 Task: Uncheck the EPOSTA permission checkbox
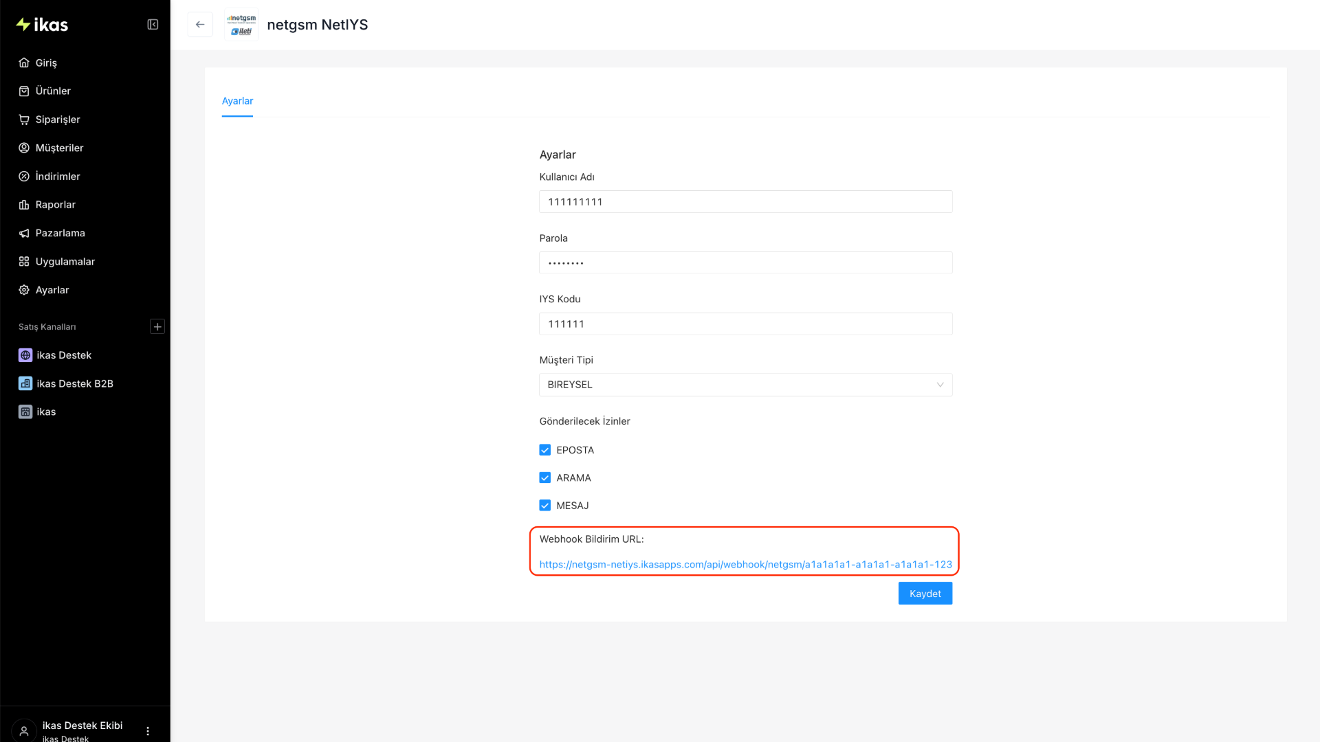coord(545,450)
